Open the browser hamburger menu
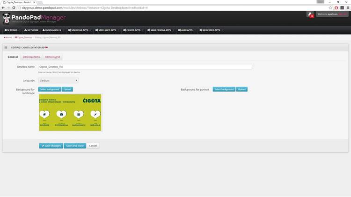Screen dimensions: 351x197 pyautogui.click(x=348, y=7)
